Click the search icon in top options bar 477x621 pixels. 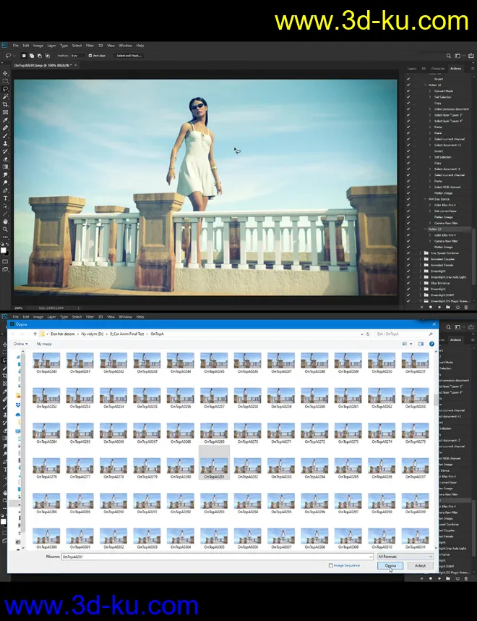click(x=449, y=55)
